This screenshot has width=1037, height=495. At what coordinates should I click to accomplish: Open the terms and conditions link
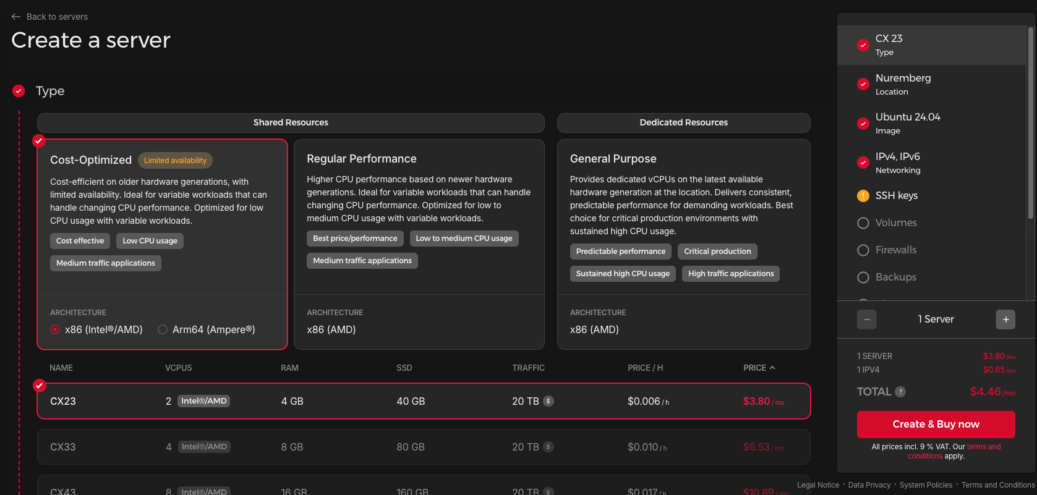click(954, 451)
